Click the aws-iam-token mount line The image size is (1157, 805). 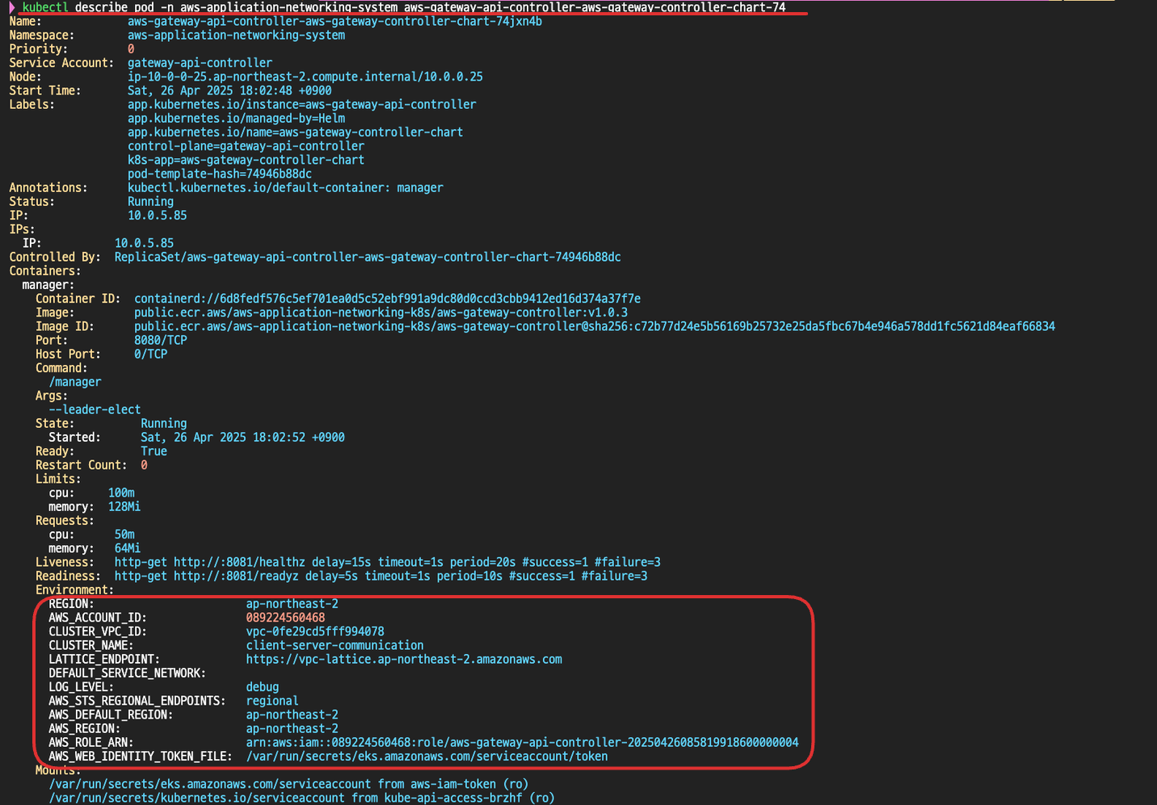click(x=288, y=784)
